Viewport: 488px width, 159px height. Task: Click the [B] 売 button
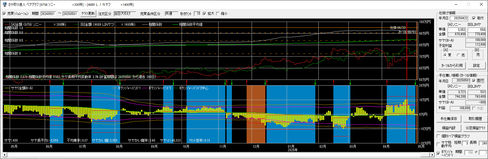(478, 55)
